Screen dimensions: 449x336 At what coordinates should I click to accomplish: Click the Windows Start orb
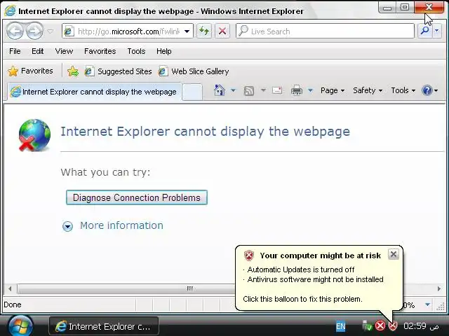tap(20, 325)
